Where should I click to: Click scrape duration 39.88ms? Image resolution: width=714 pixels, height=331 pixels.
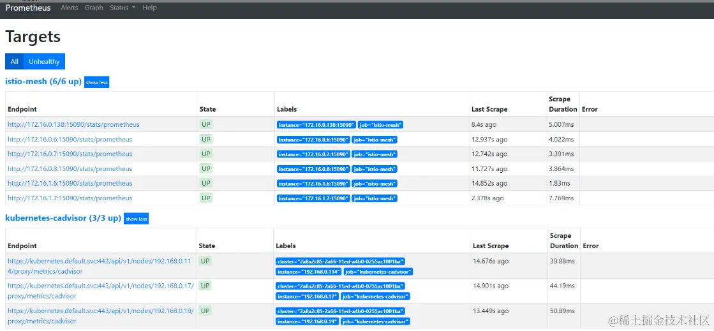point(562,261)
